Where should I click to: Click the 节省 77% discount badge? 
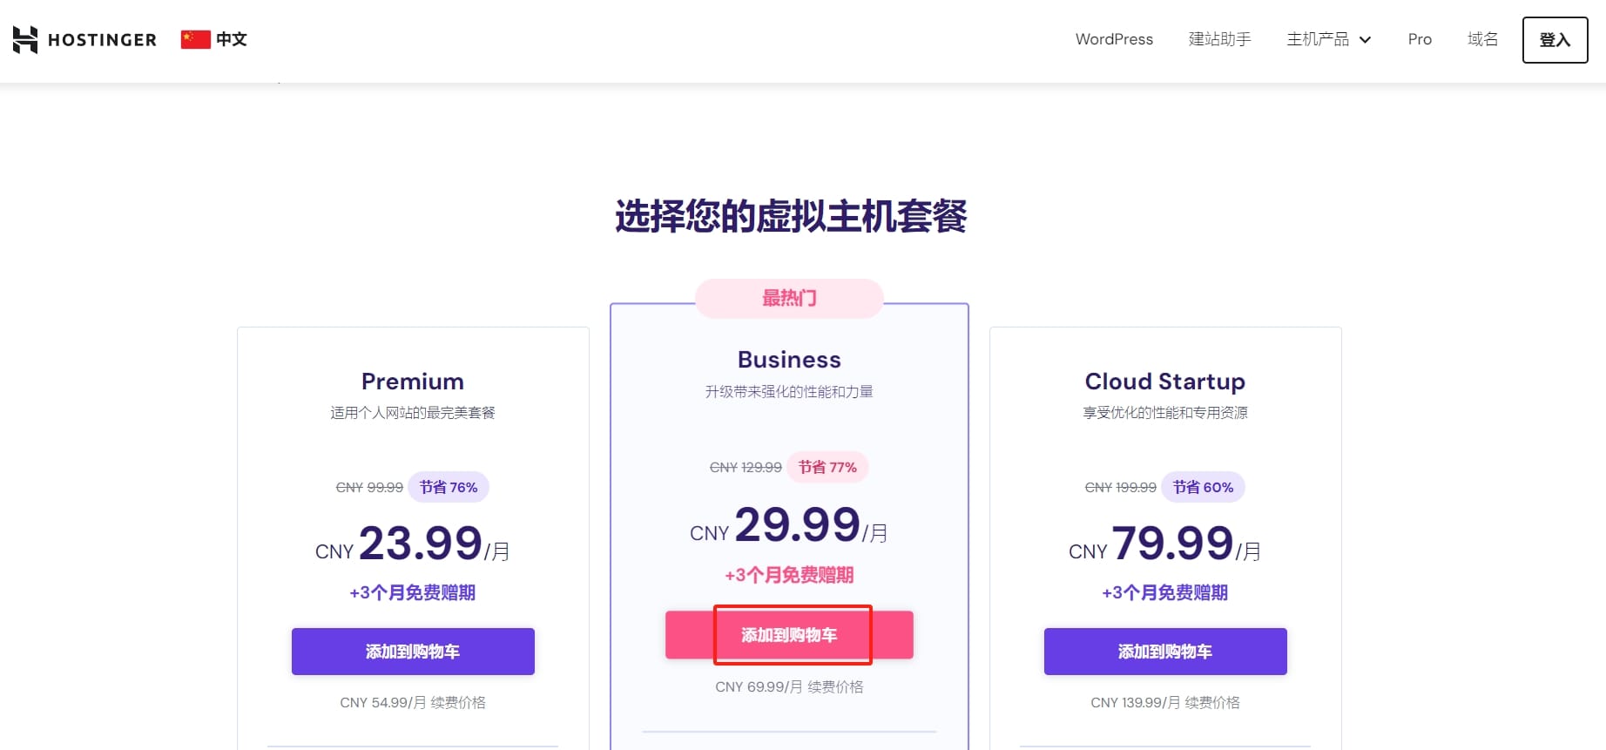click(827, 467)
